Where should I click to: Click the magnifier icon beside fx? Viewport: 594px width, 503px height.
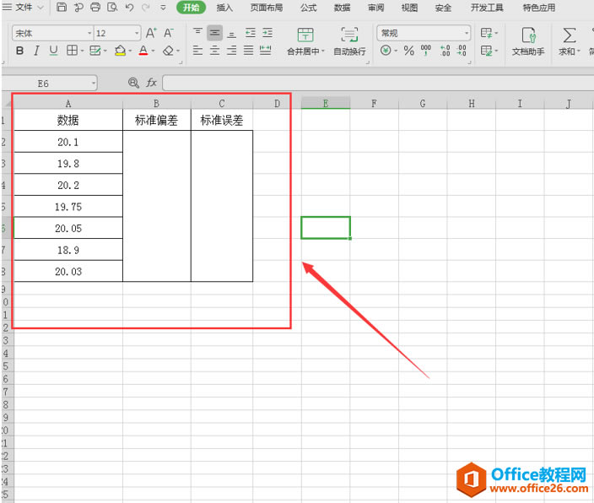coord(133,82)
